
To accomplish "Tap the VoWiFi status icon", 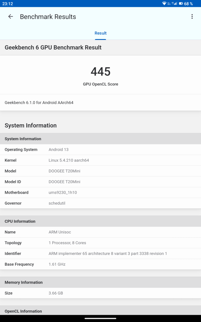I will pos(169,4).
